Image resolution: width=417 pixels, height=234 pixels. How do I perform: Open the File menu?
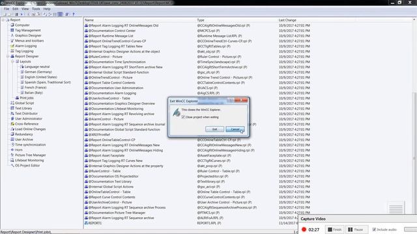[7, 8]
